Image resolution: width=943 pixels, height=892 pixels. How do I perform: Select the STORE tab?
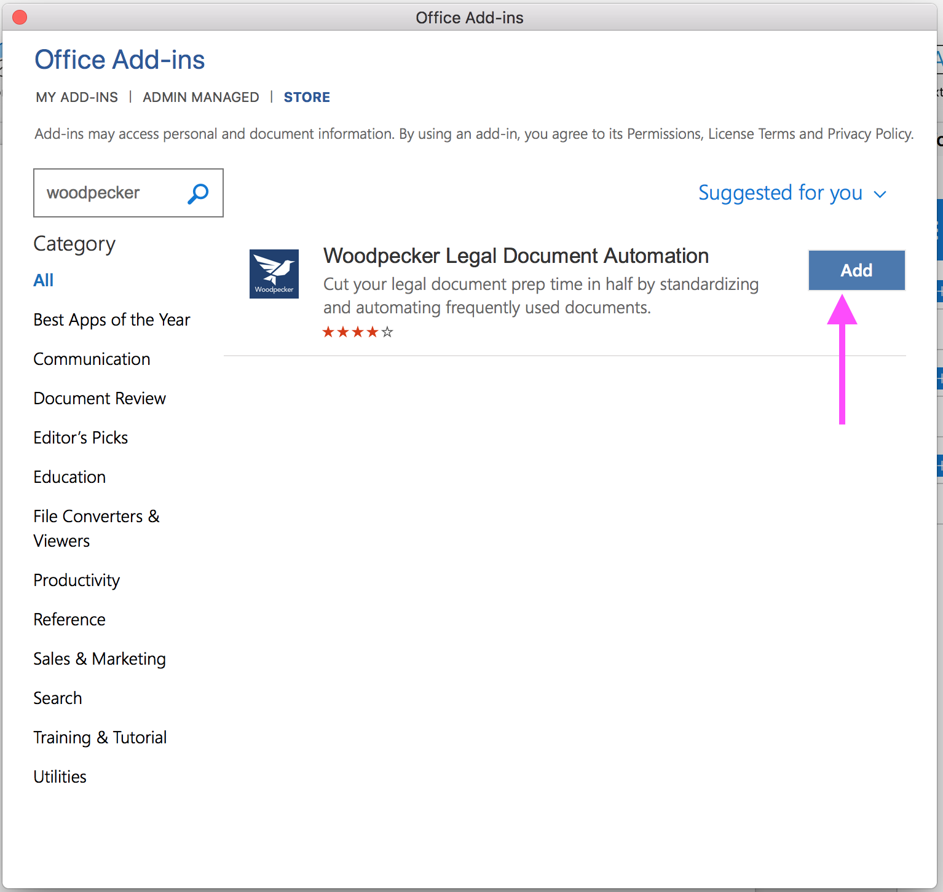(x=307, y=97)
